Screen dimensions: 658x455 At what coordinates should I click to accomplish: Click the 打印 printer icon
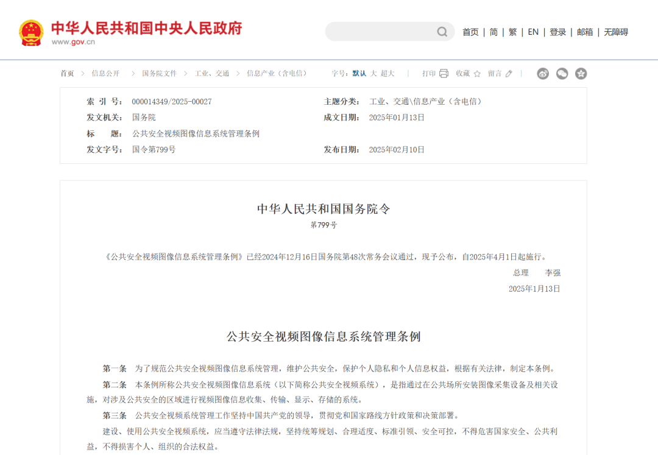pyautogui.click(x=444, y=73)
